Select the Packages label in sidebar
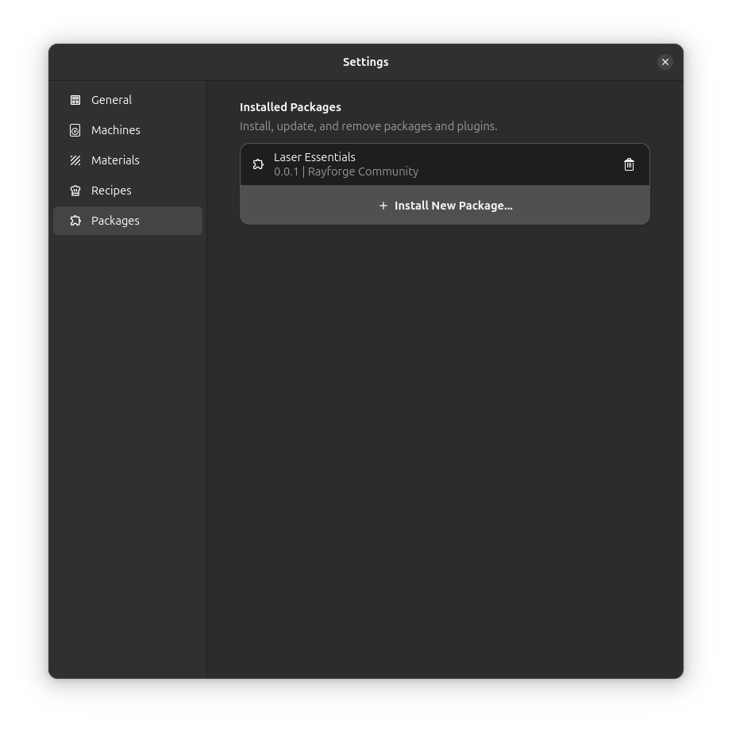Screen dimensions: 732x732 coord(115,221)
